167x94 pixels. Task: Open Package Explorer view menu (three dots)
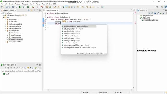tap(34, 10)
